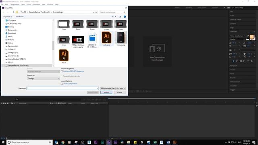The width and height of the screenshot is (258, 145).
Task: Click the Cancel button
Action: [x=120, y=92]
